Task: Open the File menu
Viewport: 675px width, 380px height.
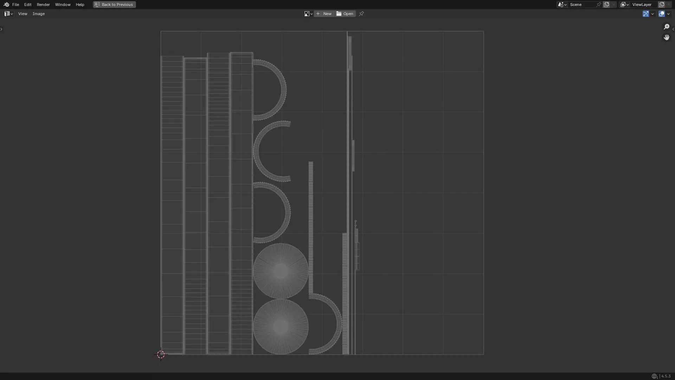Action: [15, 5]
